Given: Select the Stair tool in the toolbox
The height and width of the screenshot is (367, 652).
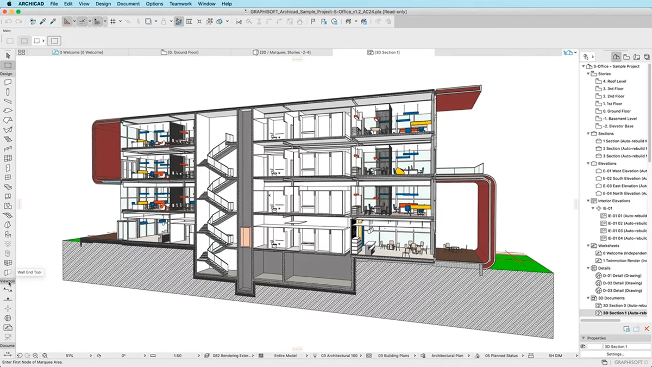Looking at the screenshot, I should pyautogui.click(x=8, y=139).
